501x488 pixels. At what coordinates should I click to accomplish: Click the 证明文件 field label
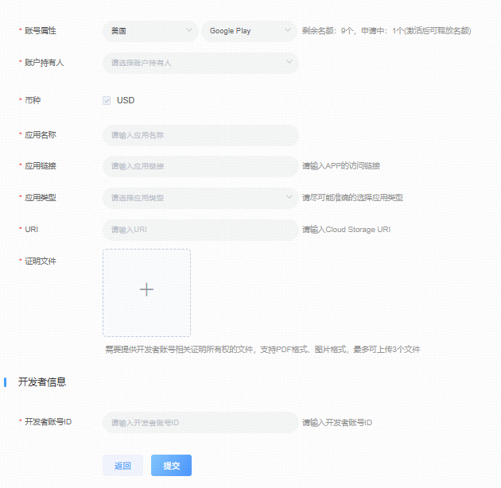point(40,261)
